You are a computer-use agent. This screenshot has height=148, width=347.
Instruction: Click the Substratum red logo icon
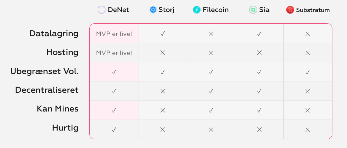pyautogui.click(x=290, y=10)
